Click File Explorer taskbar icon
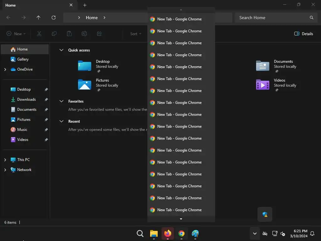This screenshot has width=321, height=241. (x=154, y=233)
